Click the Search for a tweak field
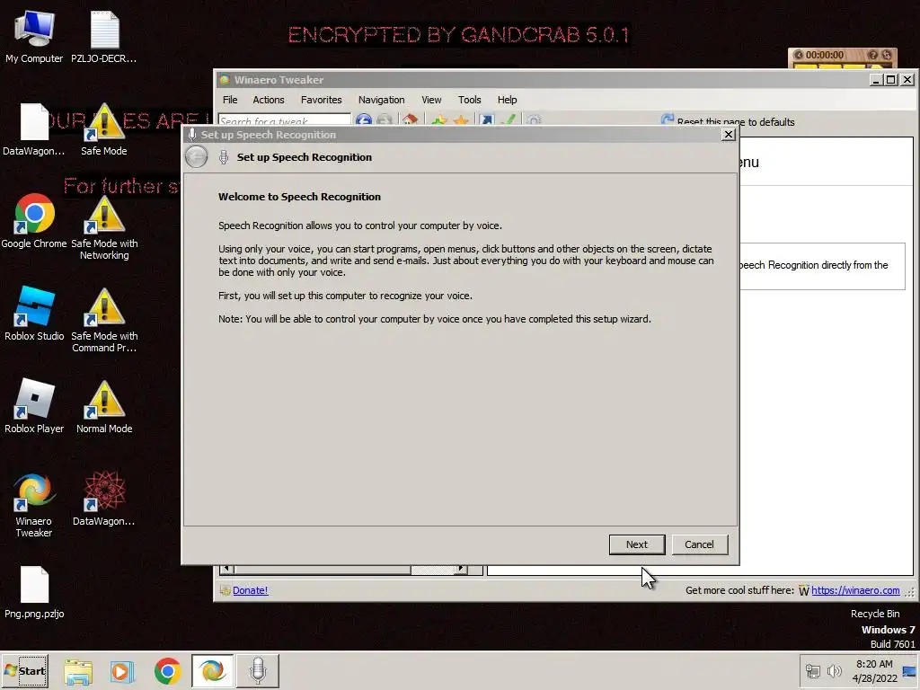The width and height of the screenshot is (920, 690). [285, 120]
